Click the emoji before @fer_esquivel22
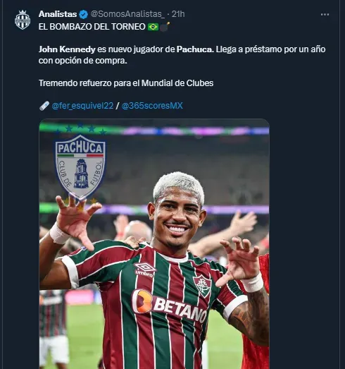The image size is (345, 369). click(44, 106)
